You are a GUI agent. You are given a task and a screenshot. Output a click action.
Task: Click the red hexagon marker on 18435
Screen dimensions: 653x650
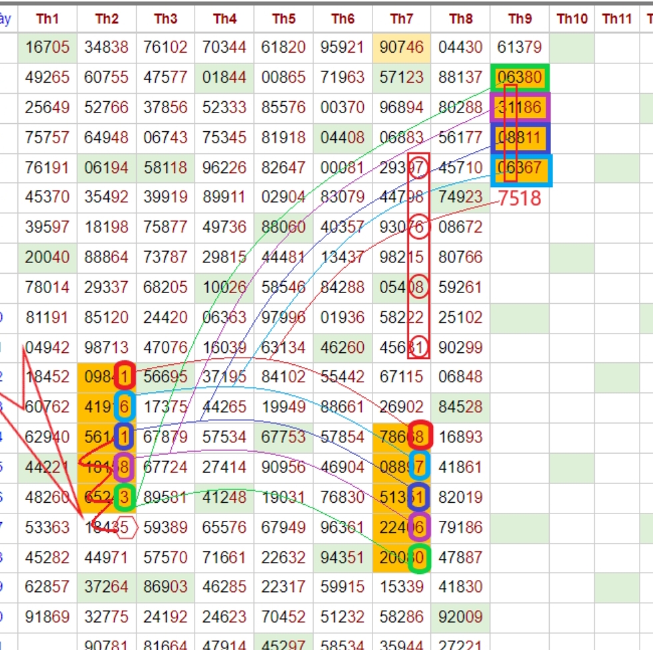126,527
